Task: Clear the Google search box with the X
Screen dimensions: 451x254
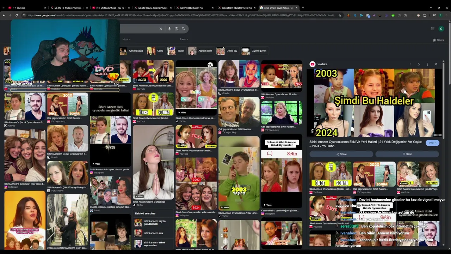Action: [161, 29]
